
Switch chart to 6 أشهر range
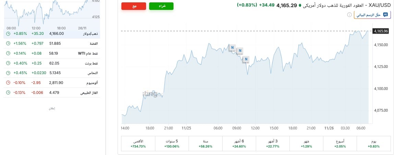pos(239,143)
